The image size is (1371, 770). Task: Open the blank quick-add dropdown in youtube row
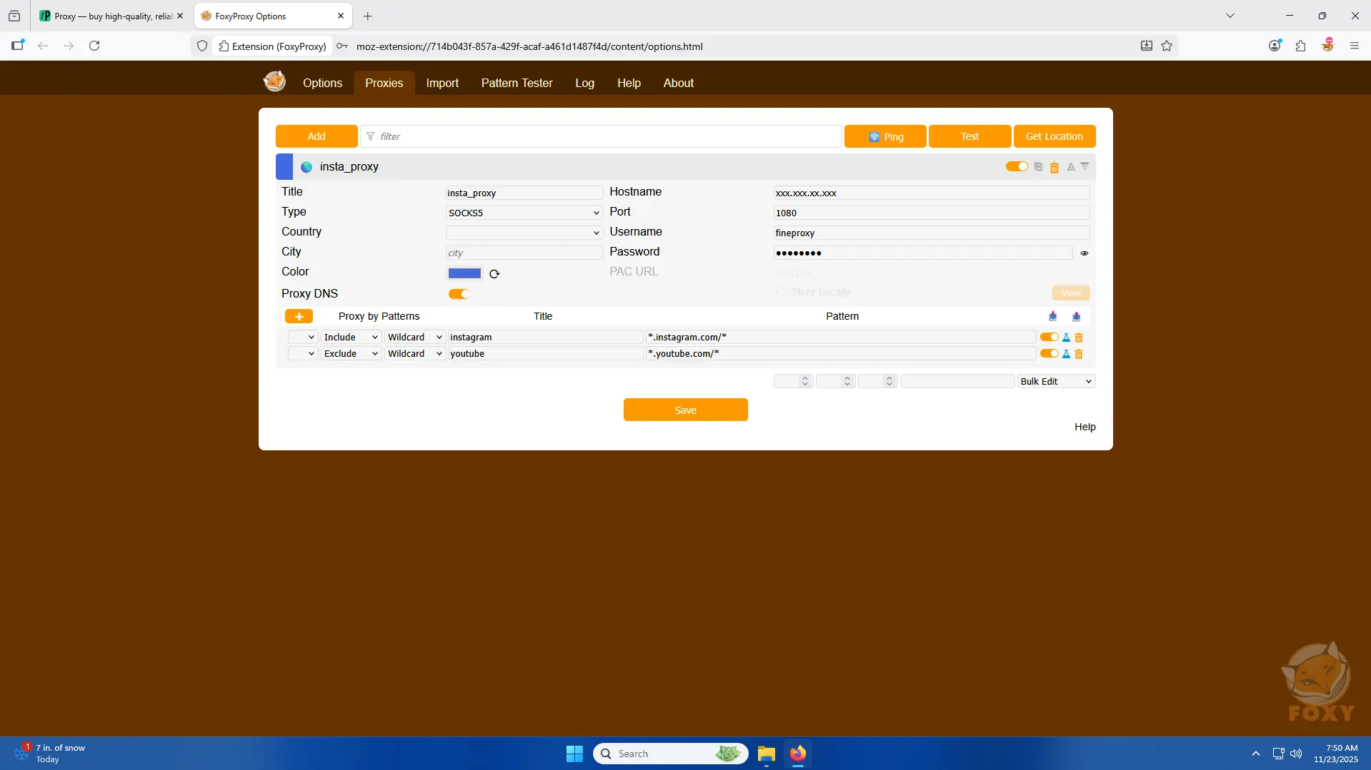(x=302, y=354)
